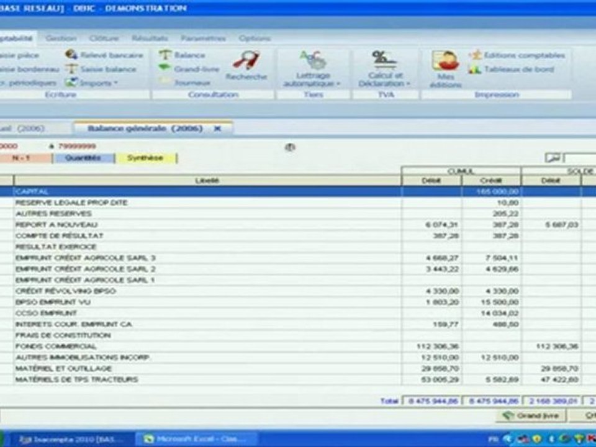Expand the Imports dropdown

[92, 83]
